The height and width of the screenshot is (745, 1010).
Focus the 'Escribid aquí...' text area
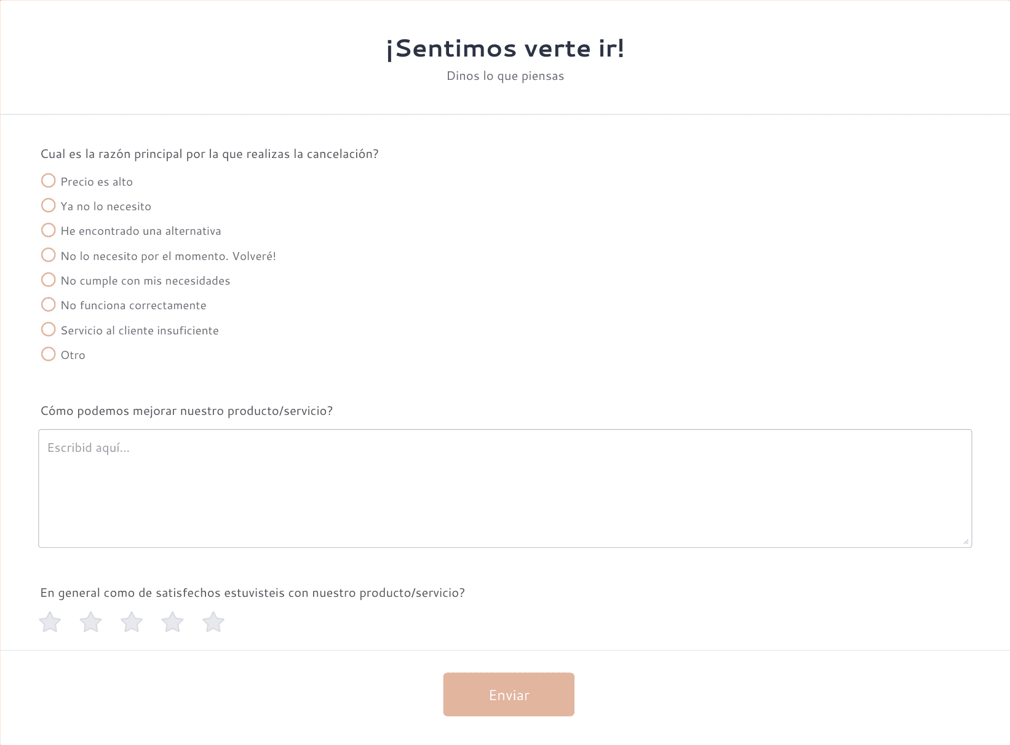[x=505, y=488]
